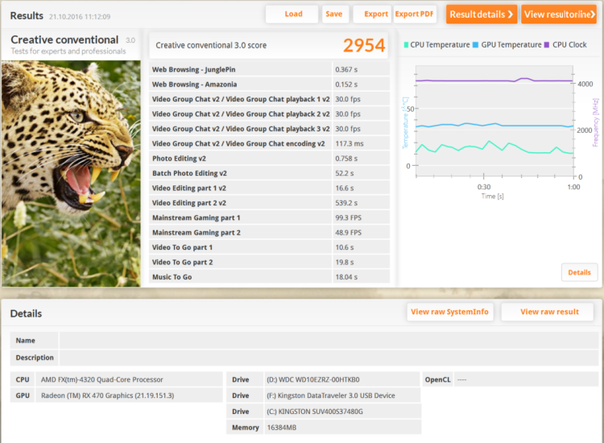This screenshot has height=443, width=604.
Task: Select Video Group Chat encoding v2 row
Action: click(269, 143)
